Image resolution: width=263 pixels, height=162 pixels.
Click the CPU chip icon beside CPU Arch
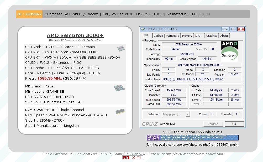point(121,48)
